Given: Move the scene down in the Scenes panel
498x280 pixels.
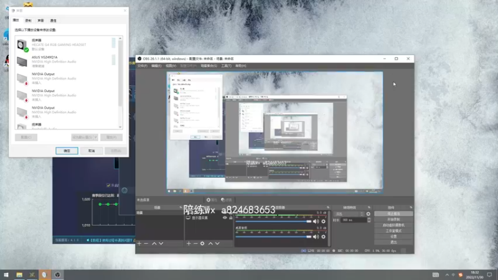Looking at the screenshot, I should click(x=161, y=243).
